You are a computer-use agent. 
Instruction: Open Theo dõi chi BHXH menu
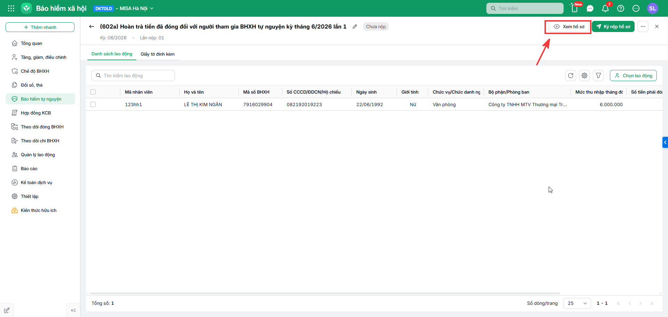click(40, 141)
